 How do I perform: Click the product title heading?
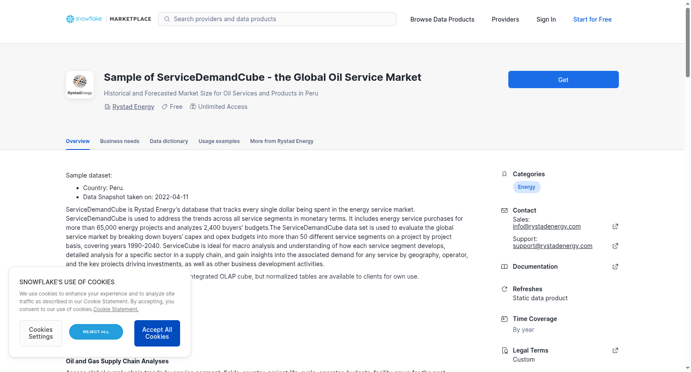[263, 77]
